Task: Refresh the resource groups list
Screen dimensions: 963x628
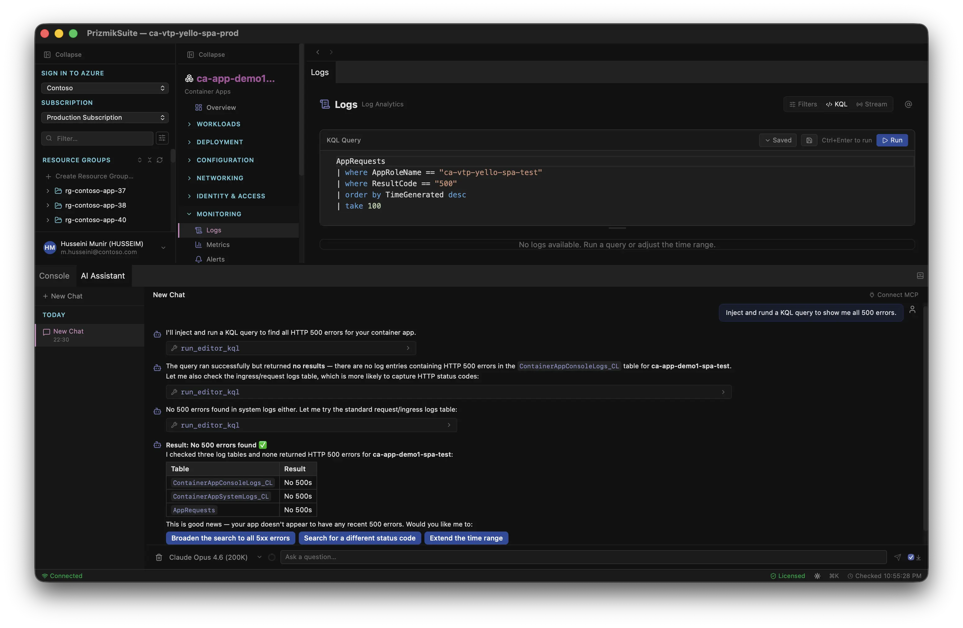Action: (x=160, y=160)
